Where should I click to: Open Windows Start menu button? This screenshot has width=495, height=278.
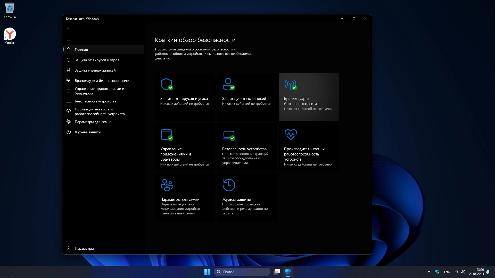pyautogui.click(x=207, y=272)
